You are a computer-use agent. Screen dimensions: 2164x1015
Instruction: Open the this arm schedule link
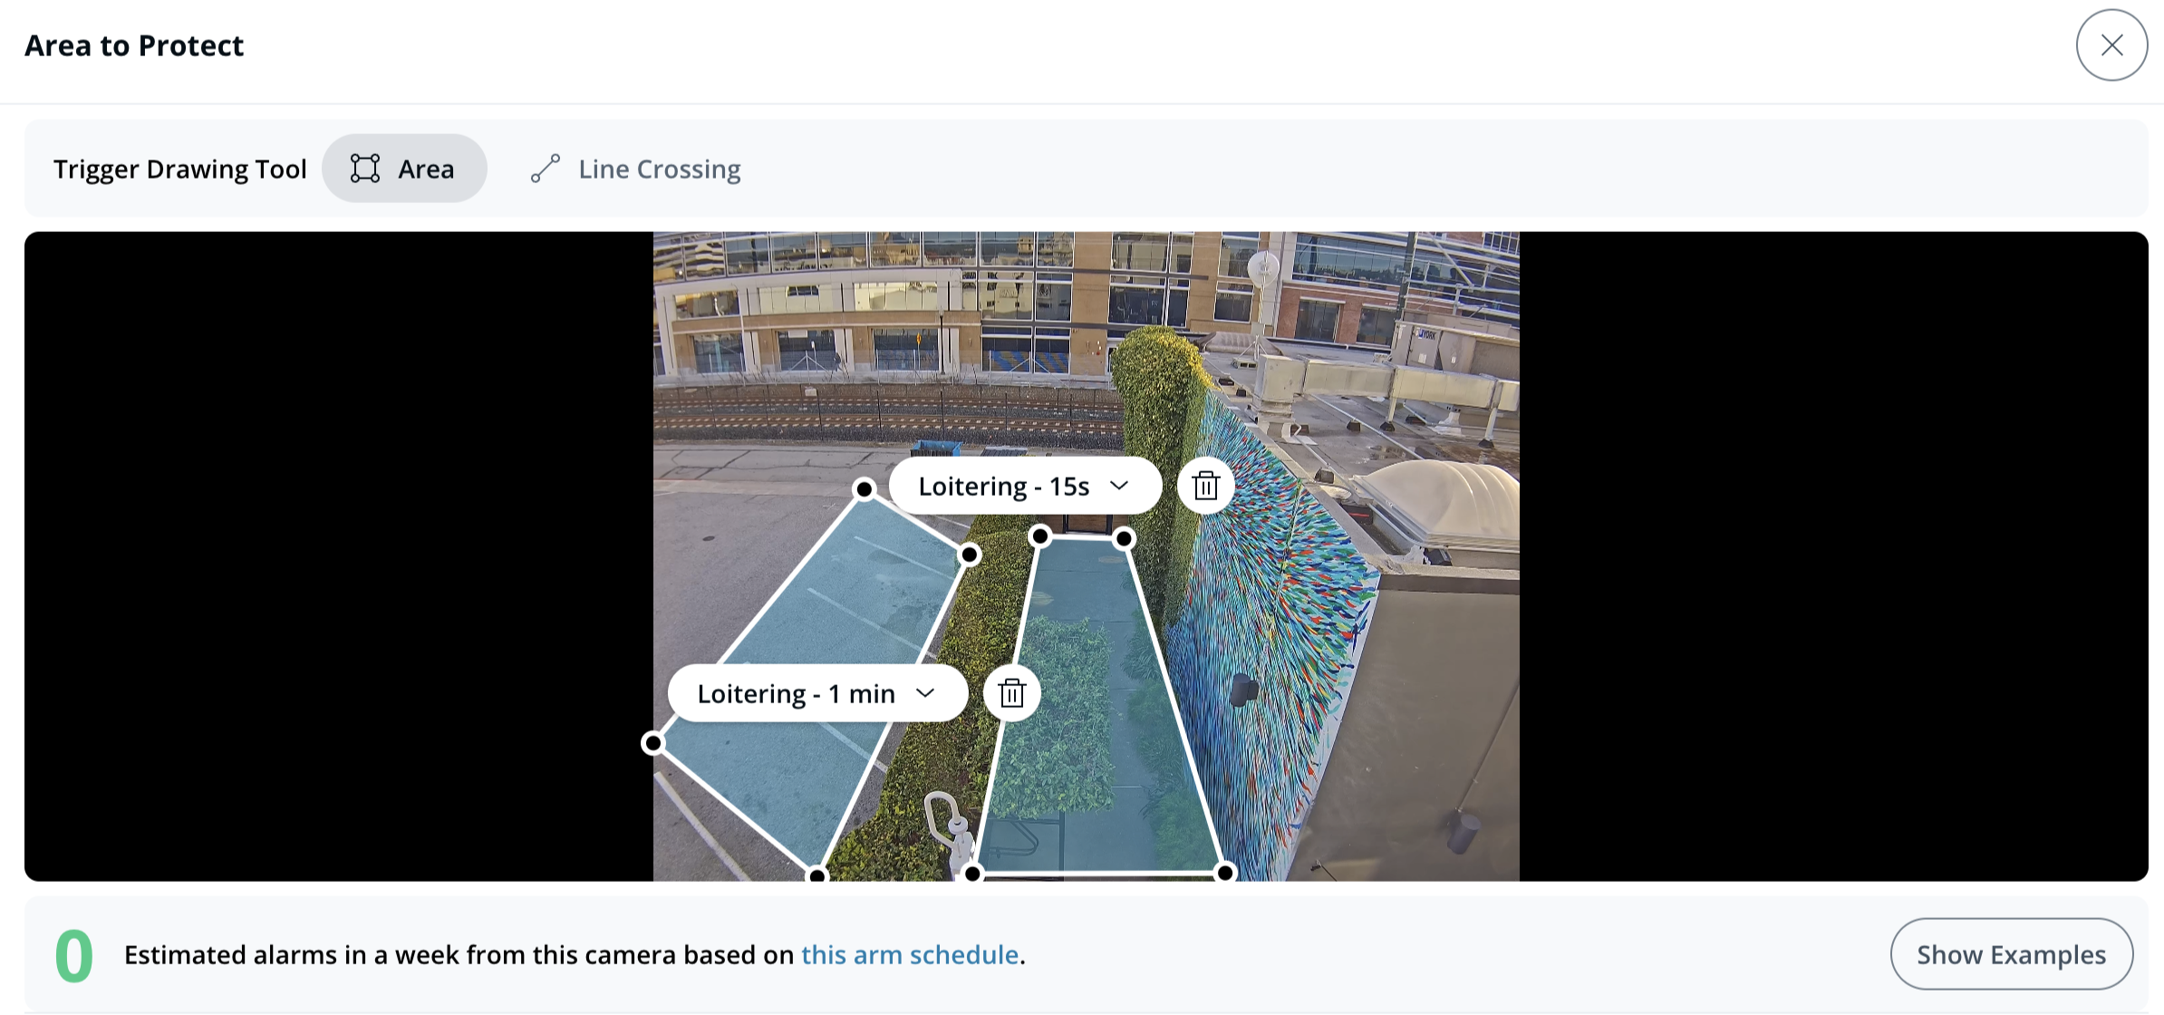[x=909, y=955]
